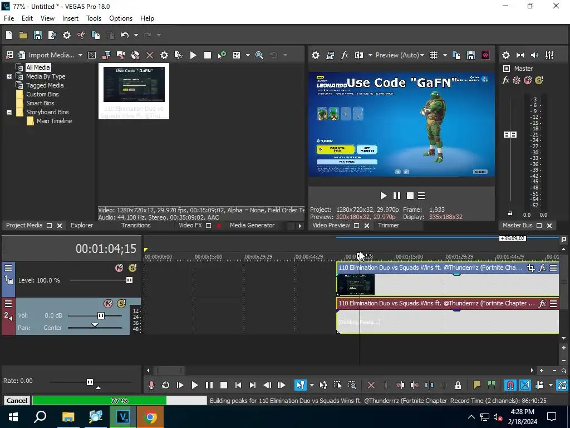
Task: Collapse the Storyboard Bins node
Action: [9, 112]
